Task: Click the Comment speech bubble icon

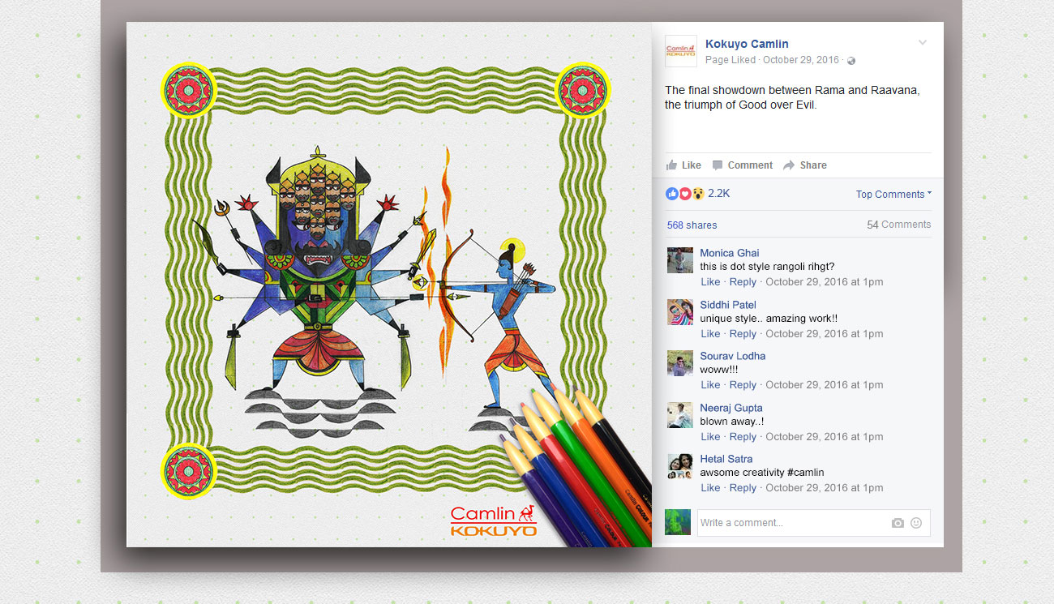Action: (x=718, y=165)
